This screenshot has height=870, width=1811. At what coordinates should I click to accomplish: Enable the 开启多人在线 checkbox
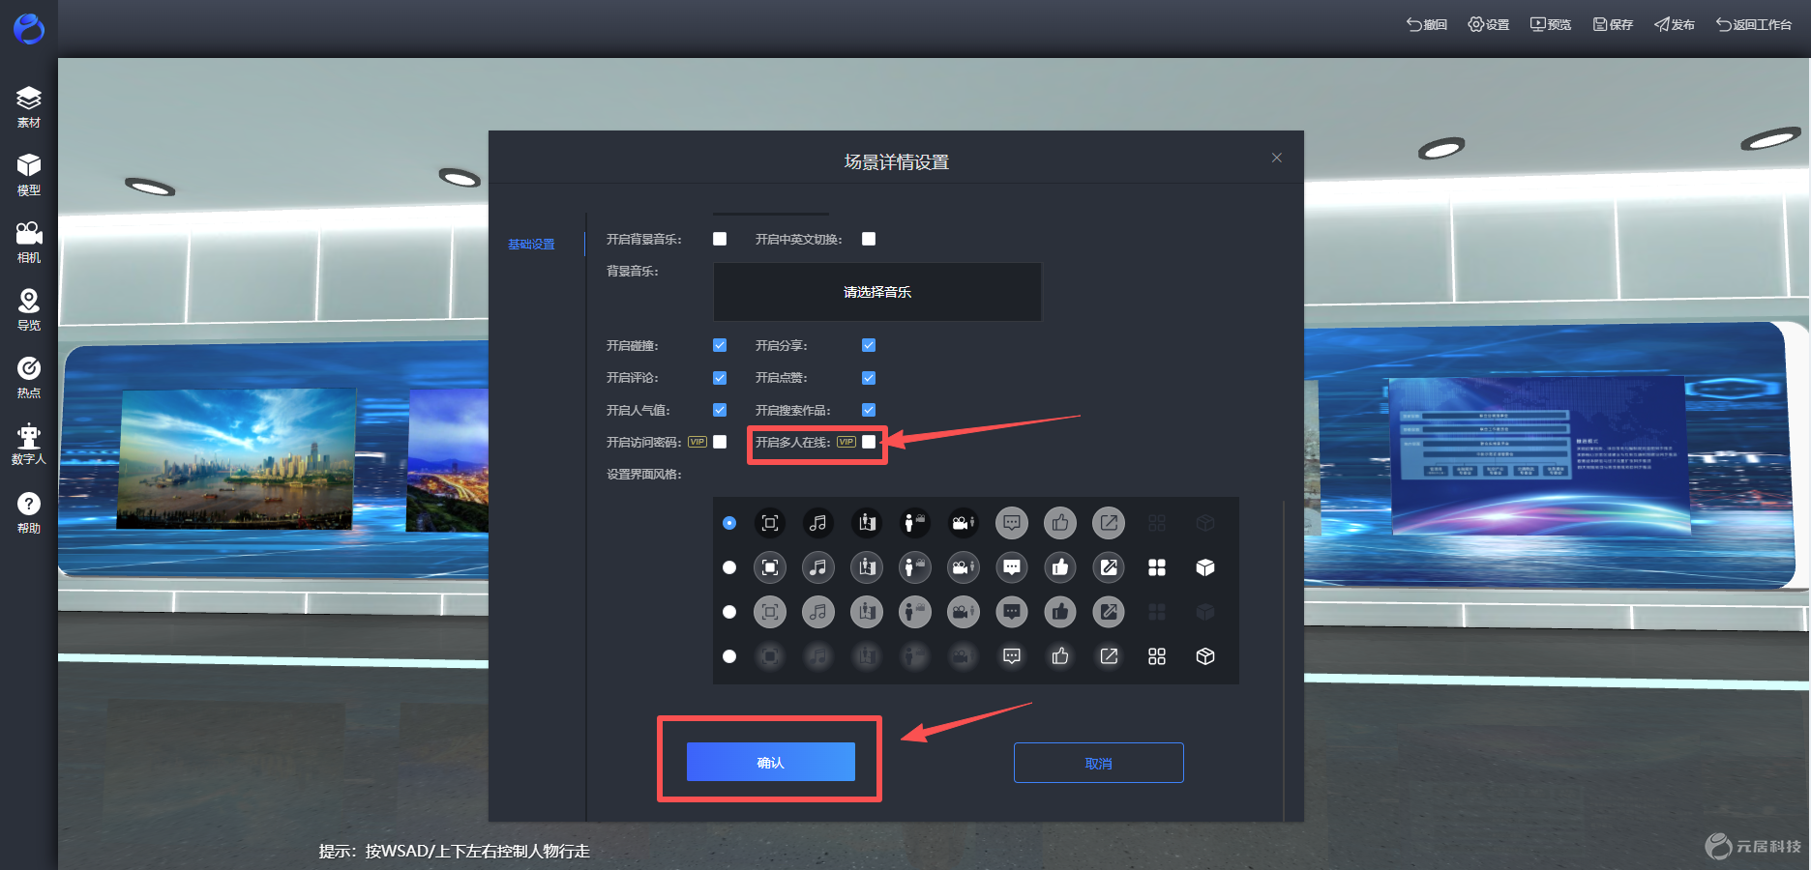point(869,442)
